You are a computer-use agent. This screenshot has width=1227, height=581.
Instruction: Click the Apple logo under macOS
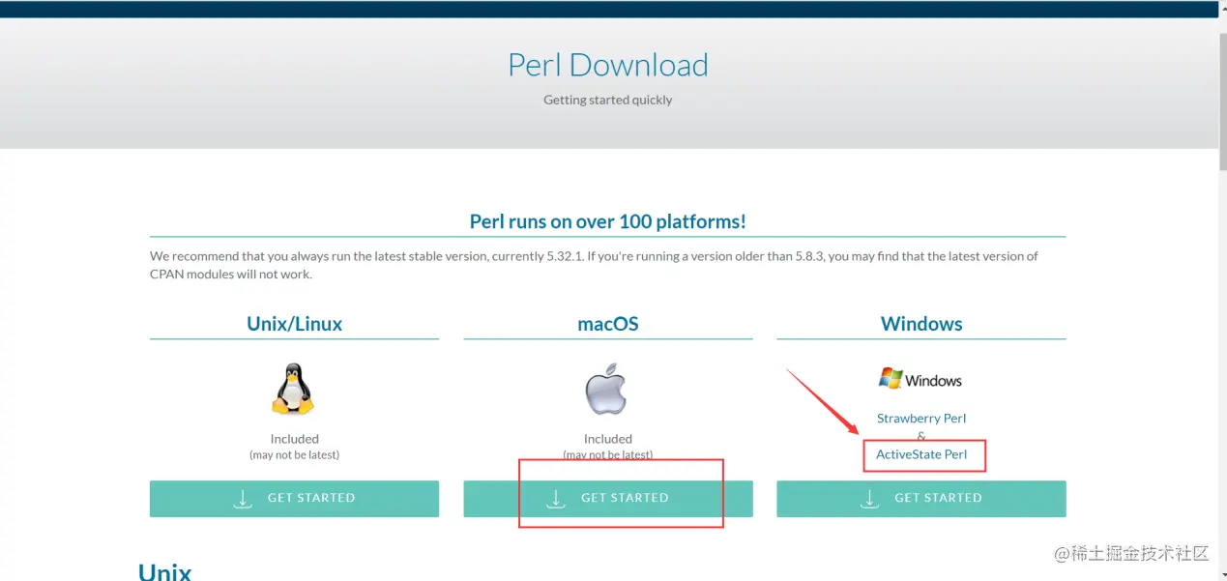607,390
